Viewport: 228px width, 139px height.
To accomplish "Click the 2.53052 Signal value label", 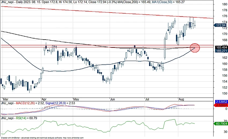I will (x=222, y=102).
